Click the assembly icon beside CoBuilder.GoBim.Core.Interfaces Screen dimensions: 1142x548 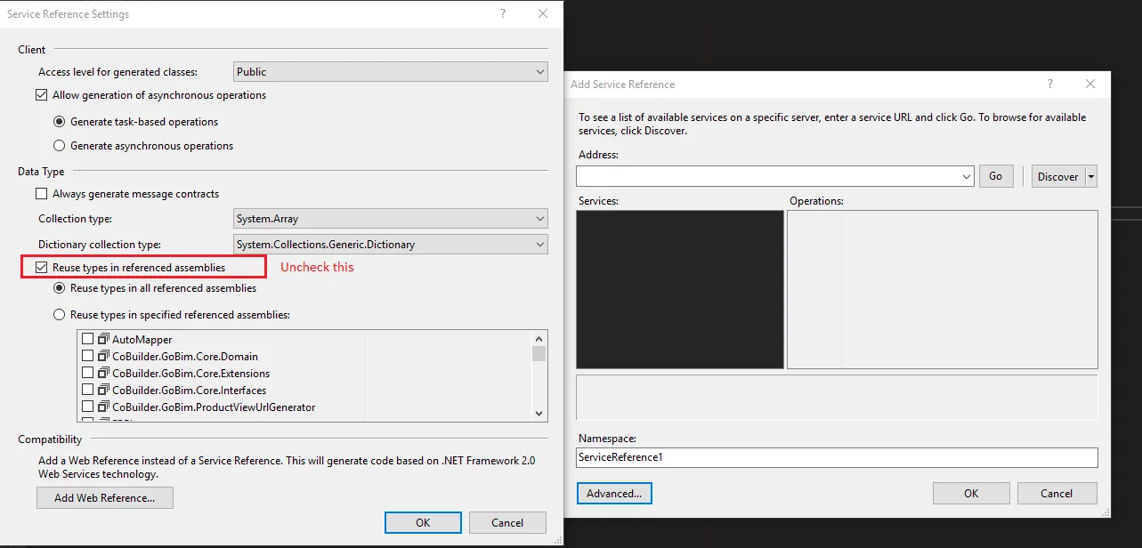coord(103,391)
